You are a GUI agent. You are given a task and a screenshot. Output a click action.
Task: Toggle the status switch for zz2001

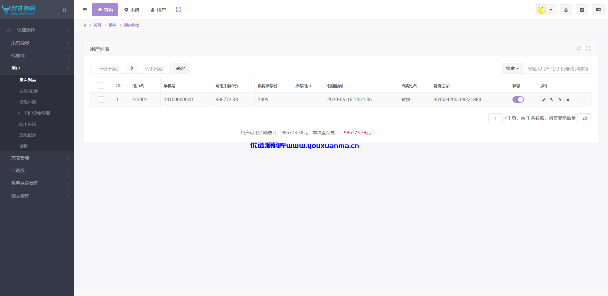tap(518, 100)
